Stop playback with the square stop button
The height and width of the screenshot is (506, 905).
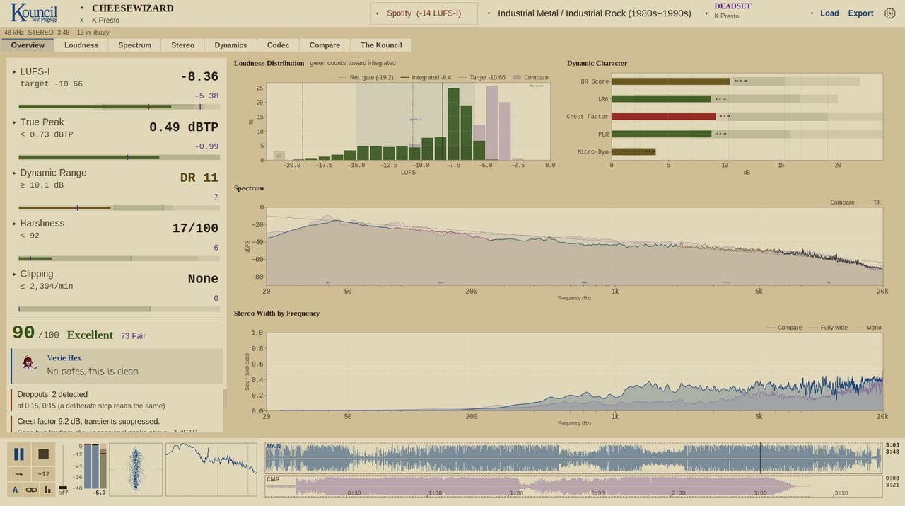tap(43, 454)
